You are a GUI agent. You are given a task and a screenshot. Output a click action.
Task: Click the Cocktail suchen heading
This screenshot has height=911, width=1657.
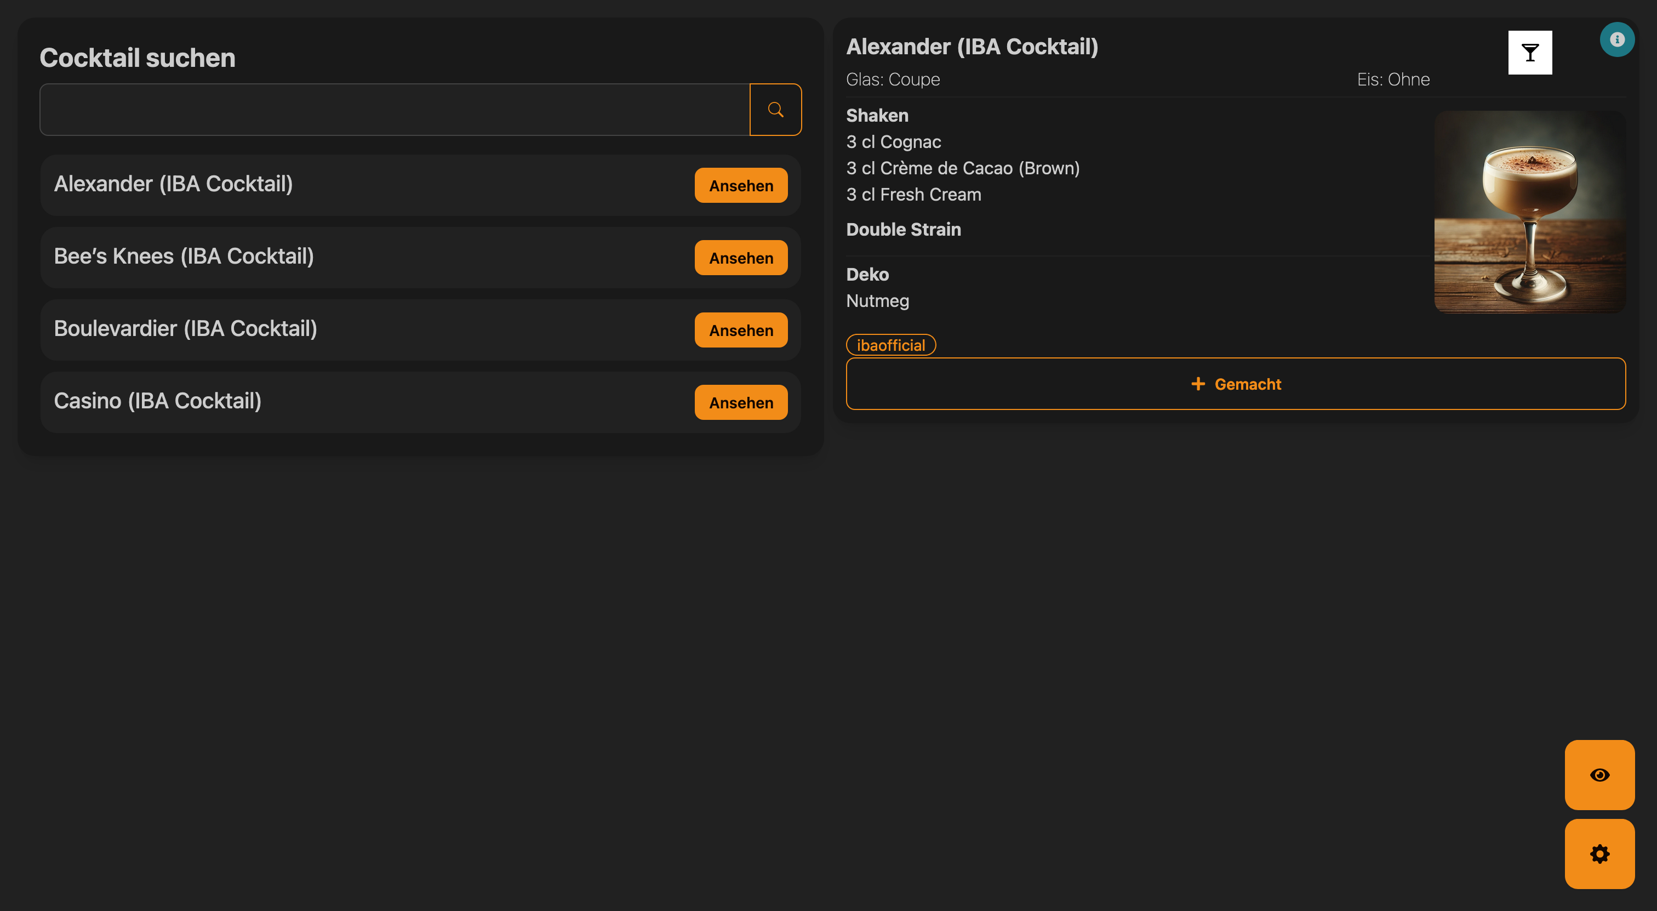click(137, 58)
